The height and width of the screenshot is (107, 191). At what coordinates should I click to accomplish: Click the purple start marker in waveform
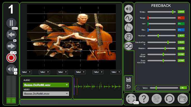tap(74, 86)
